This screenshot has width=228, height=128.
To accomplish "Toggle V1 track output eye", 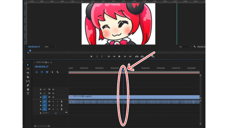I will click(53, 97).
